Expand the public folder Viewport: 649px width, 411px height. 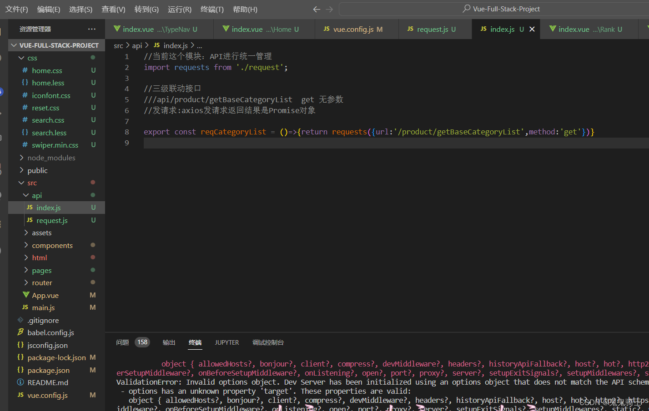21,170
